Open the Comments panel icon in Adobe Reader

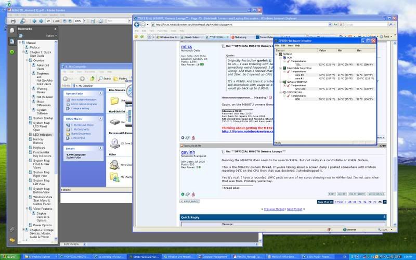[x=12, y=240]
